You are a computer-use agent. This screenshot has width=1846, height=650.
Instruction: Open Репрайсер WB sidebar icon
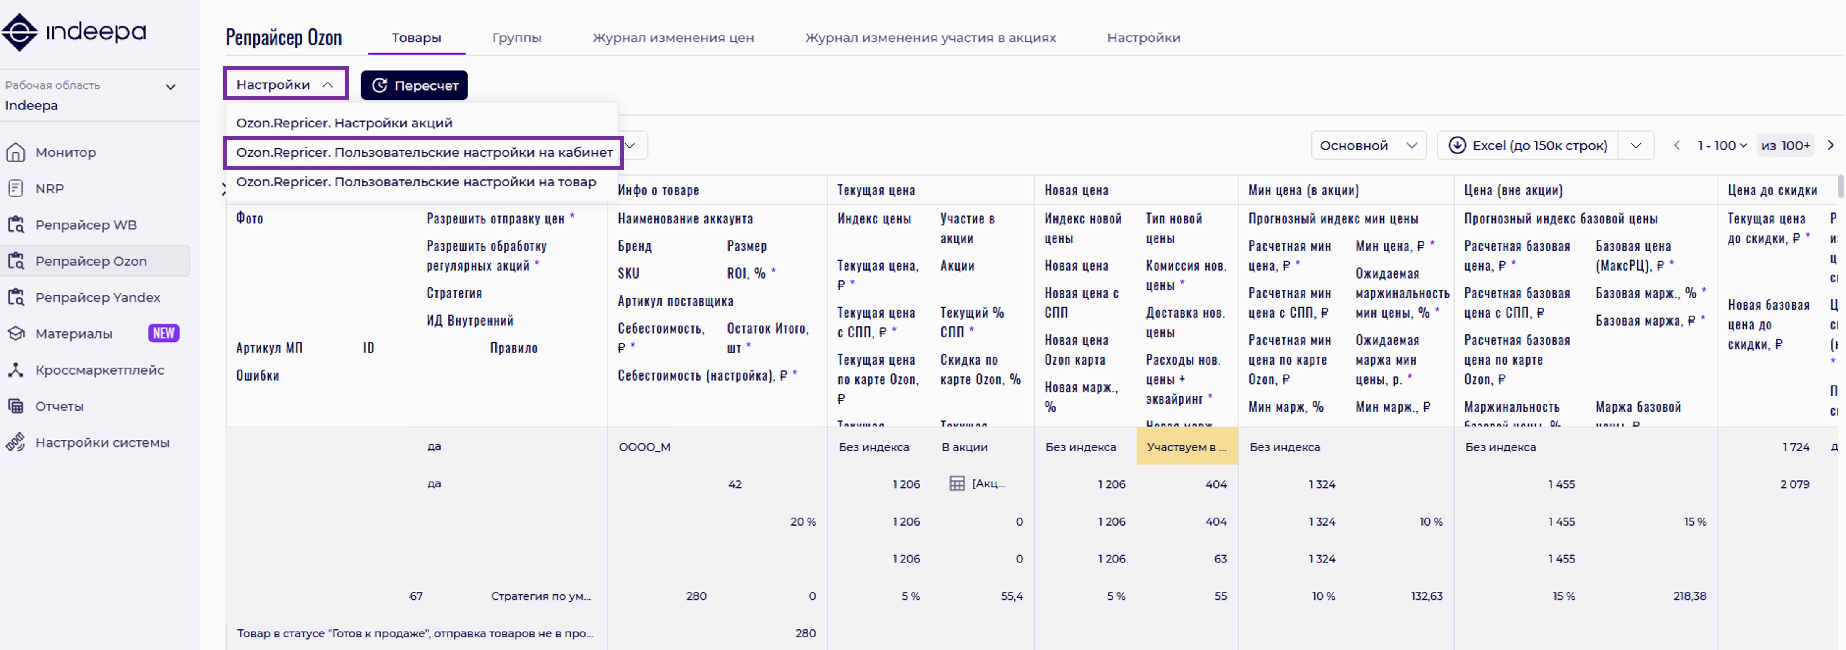(x=16, y=225)
